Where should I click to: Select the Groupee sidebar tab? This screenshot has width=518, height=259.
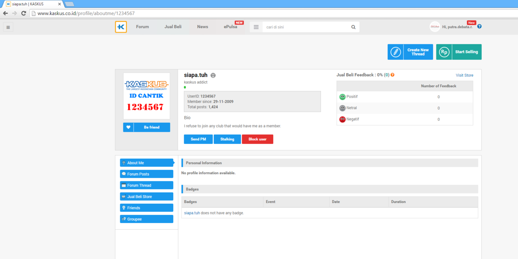click(146, 219)
